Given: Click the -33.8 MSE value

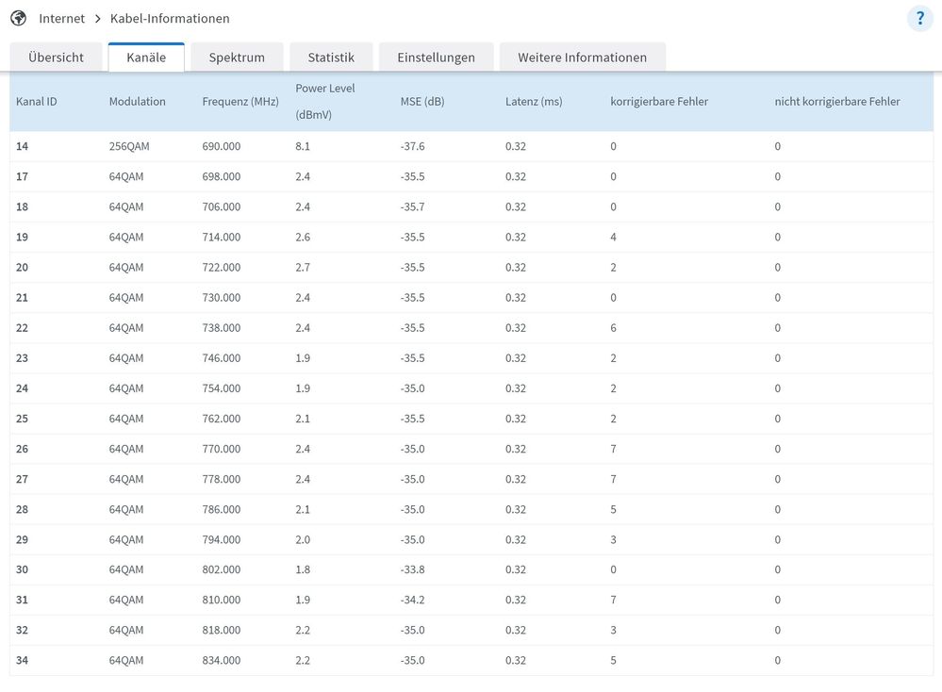Looking at the screenshot, I should (x=412, y=569).
